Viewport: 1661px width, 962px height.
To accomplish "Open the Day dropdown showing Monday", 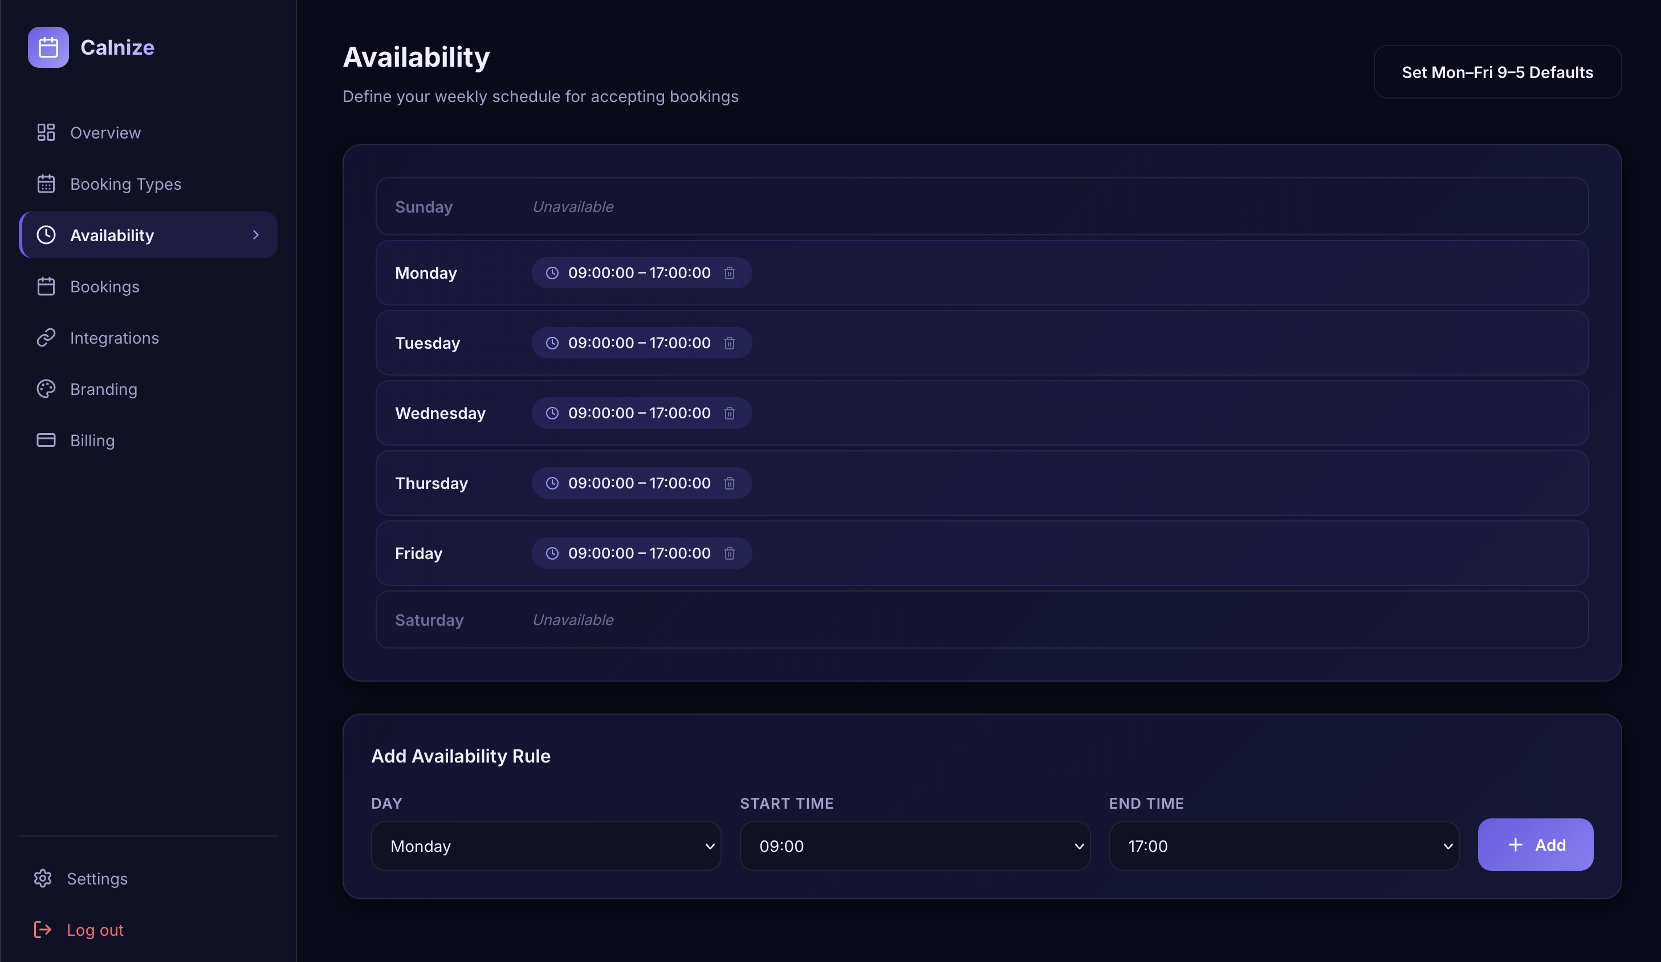I will 545,846.
